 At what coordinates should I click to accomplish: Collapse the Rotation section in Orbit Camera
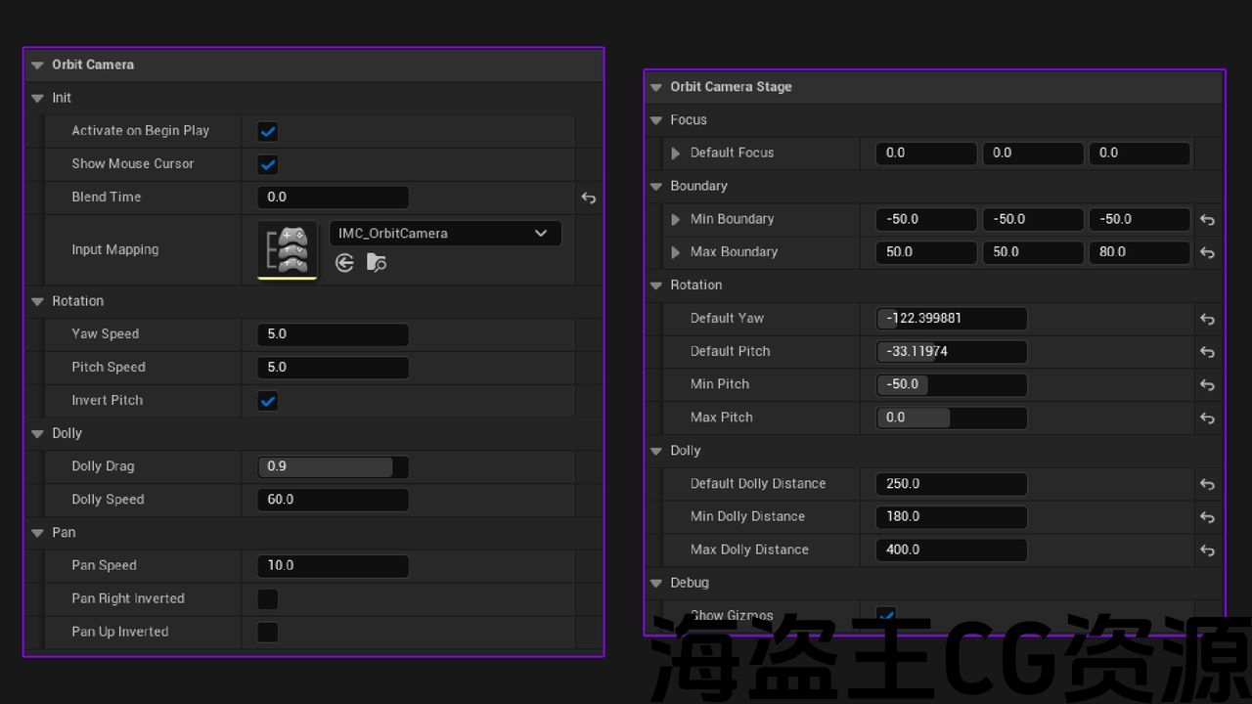point(37,301)
